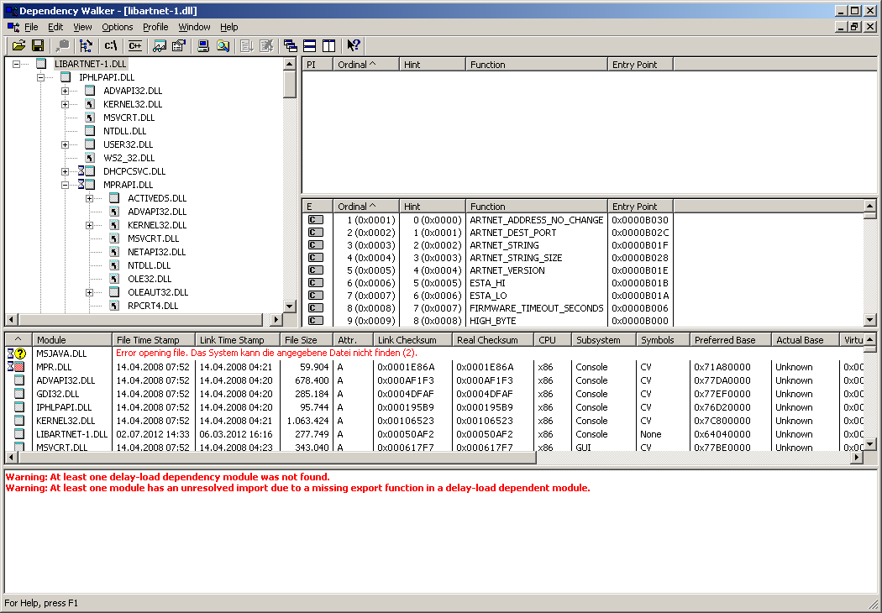This screenshot has height=613, width=882.
Task: Click the Cascade windows toolbar icon
Action: (x=291, y=45)
